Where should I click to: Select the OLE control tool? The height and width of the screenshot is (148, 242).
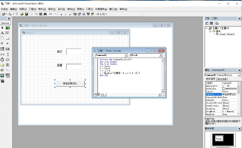click(x=2, y=81)
